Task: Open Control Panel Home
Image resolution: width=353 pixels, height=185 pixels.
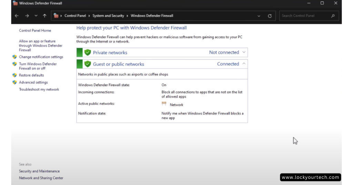Action: [35, 30]
